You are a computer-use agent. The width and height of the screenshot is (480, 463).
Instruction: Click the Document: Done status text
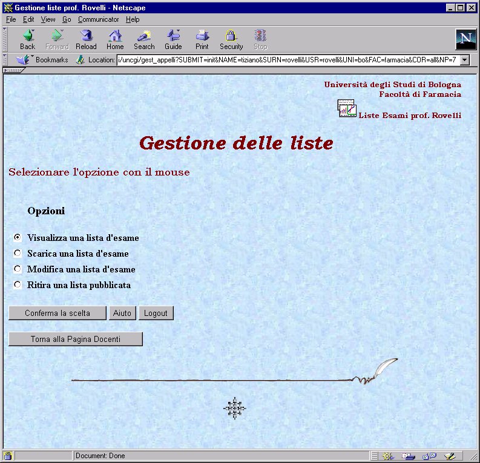[100, 456]
